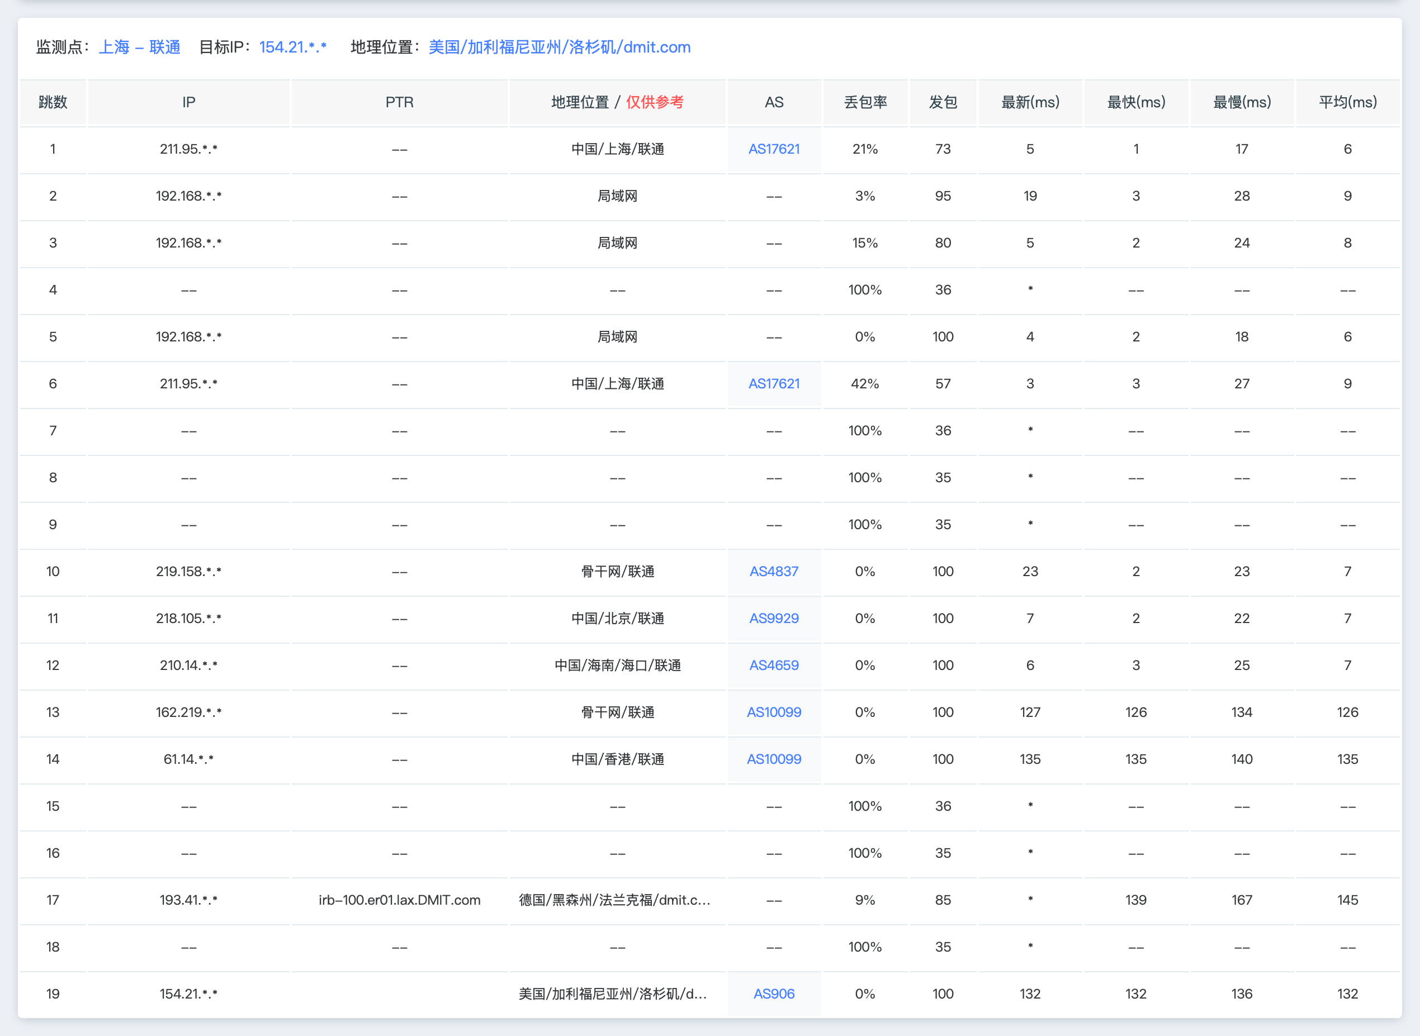Click the PTR entry irb-100.er01.lax.DMIT.com
The width and height of the screenshot is (1420, 1036).
pyautogui.click(x=399, y=900)
